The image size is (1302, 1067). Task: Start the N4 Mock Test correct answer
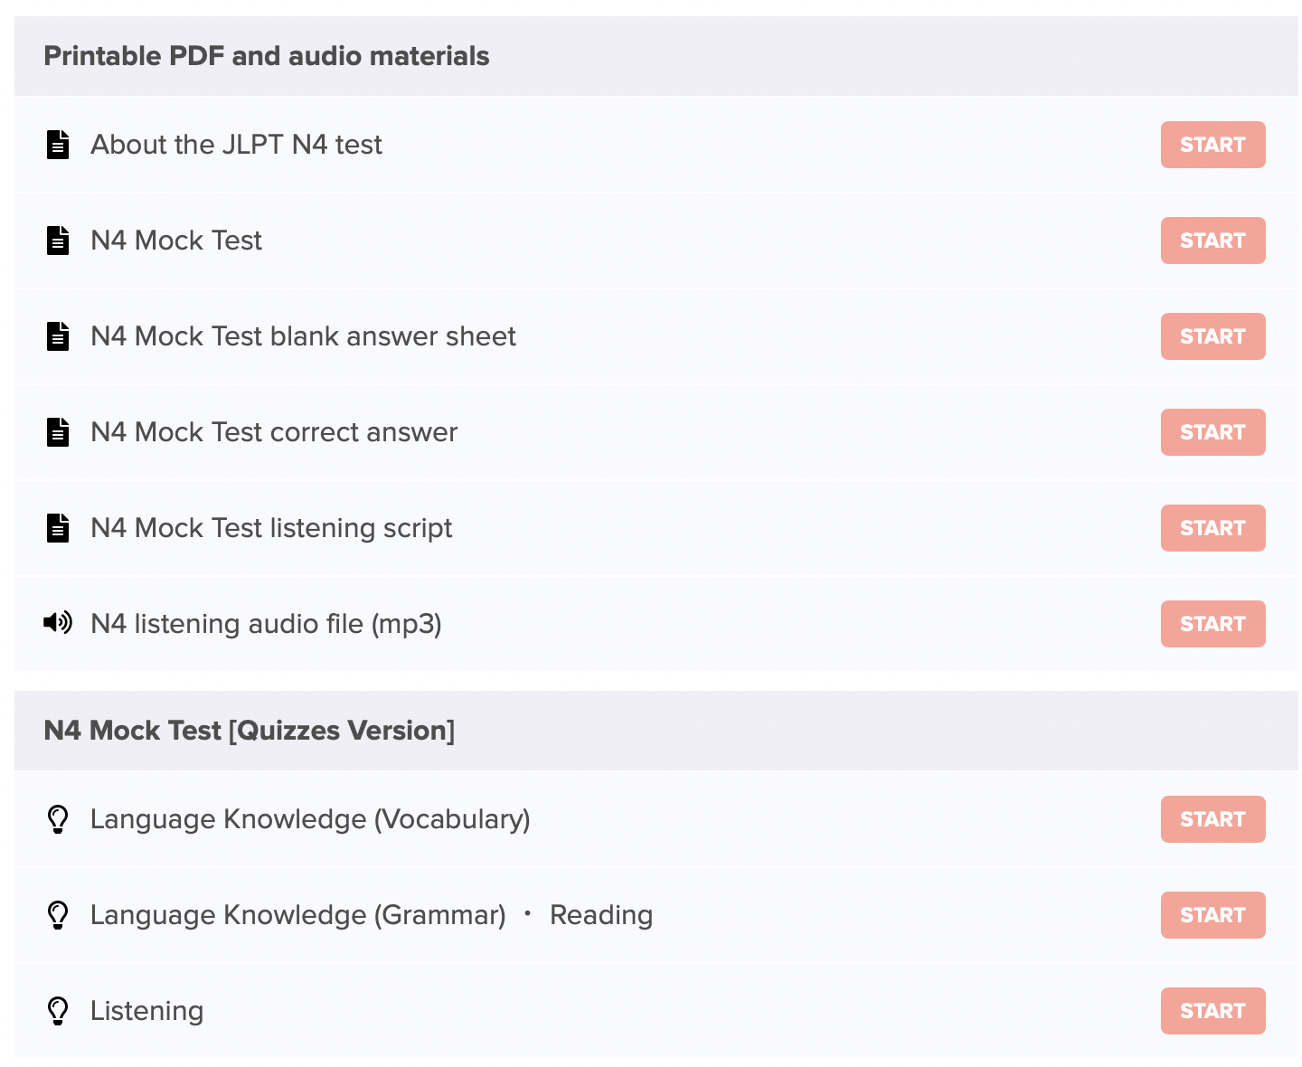pyautogui.click(x=1212, y=432)
